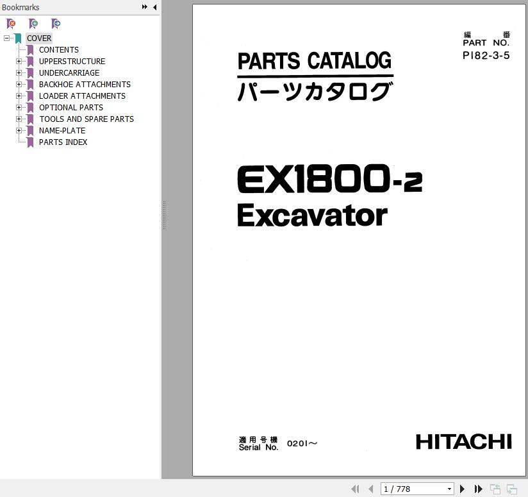Click the Bookmarks panel title

pyautogui.click(x=21, y=7)
